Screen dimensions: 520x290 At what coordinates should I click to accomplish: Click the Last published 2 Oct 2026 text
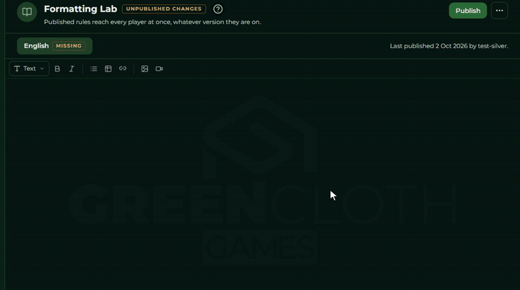pyautogui.click(x=448, y=46)
